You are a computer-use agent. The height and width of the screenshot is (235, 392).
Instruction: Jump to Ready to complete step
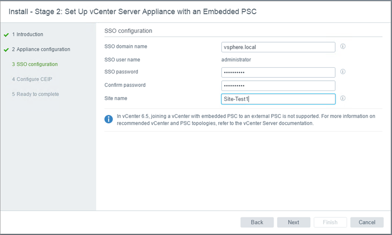[x=35, y=94]
